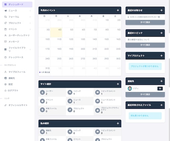
Task: Click the フォーラム chat icon
Action: click(x=6, y=17)
